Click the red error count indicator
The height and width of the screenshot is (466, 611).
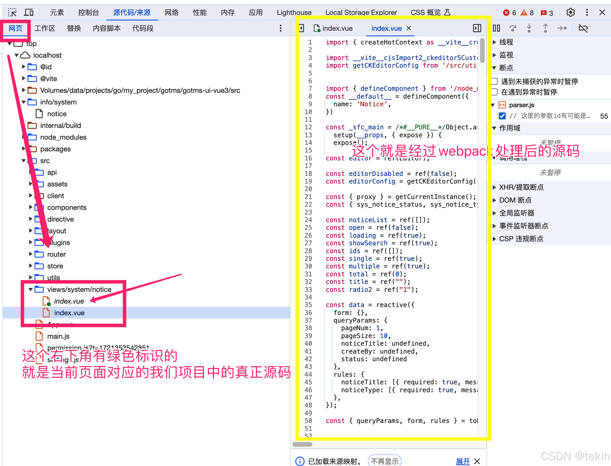[510, 13]
